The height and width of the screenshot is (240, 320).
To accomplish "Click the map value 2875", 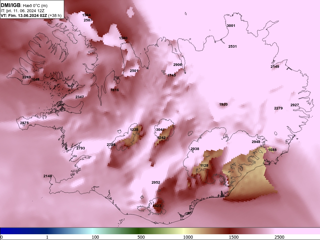I will click(x=24, y=123).
